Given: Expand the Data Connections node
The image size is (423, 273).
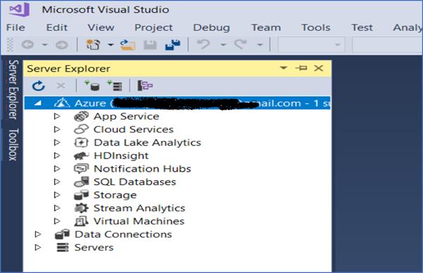Looking at the screenshot, I should pyautogui.click(x=38, y=234).
